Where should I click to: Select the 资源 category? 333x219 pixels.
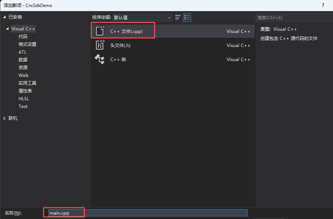click(x=23, y=68)
